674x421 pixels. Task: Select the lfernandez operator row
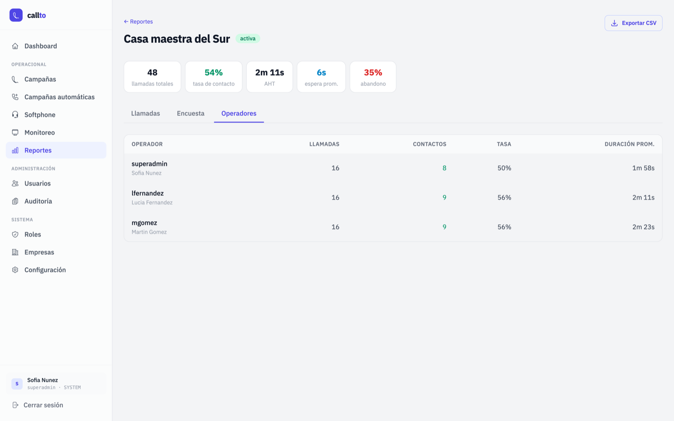point(393,198)
